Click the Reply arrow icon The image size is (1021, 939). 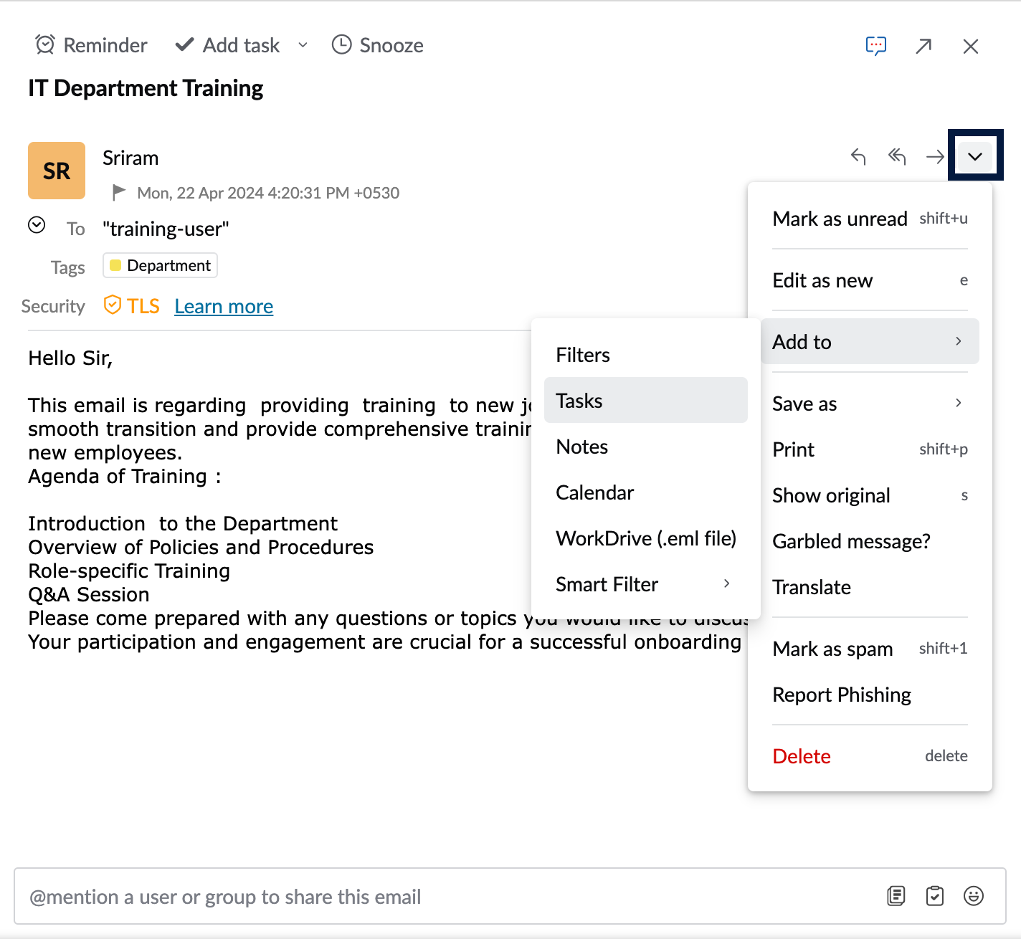[x=858, y=156]
